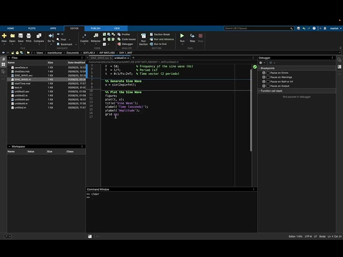Click the Step icon
343x257 pixels.
pos(192,36)
